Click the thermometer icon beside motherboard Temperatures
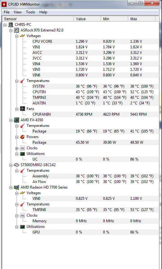This screenshot has width=162, height=269. pos(23,81)
